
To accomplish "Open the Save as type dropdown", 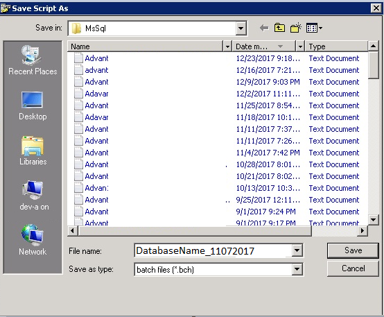I will click(x=297, y=269).
